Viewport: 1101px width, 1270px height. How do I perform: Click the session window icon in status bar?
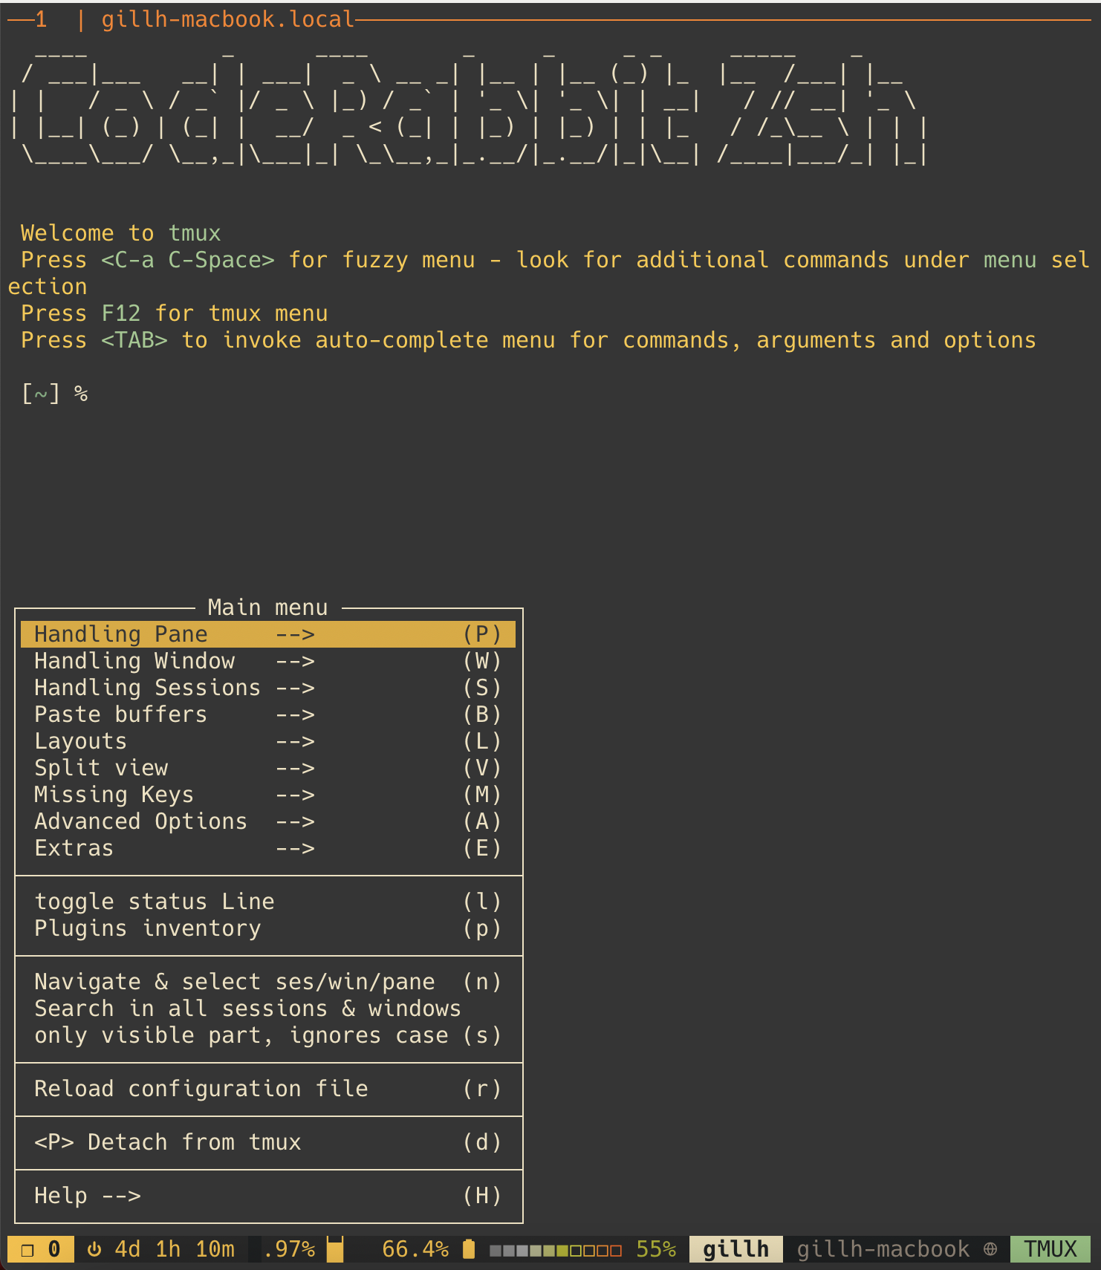click(x=27, y=1250)
